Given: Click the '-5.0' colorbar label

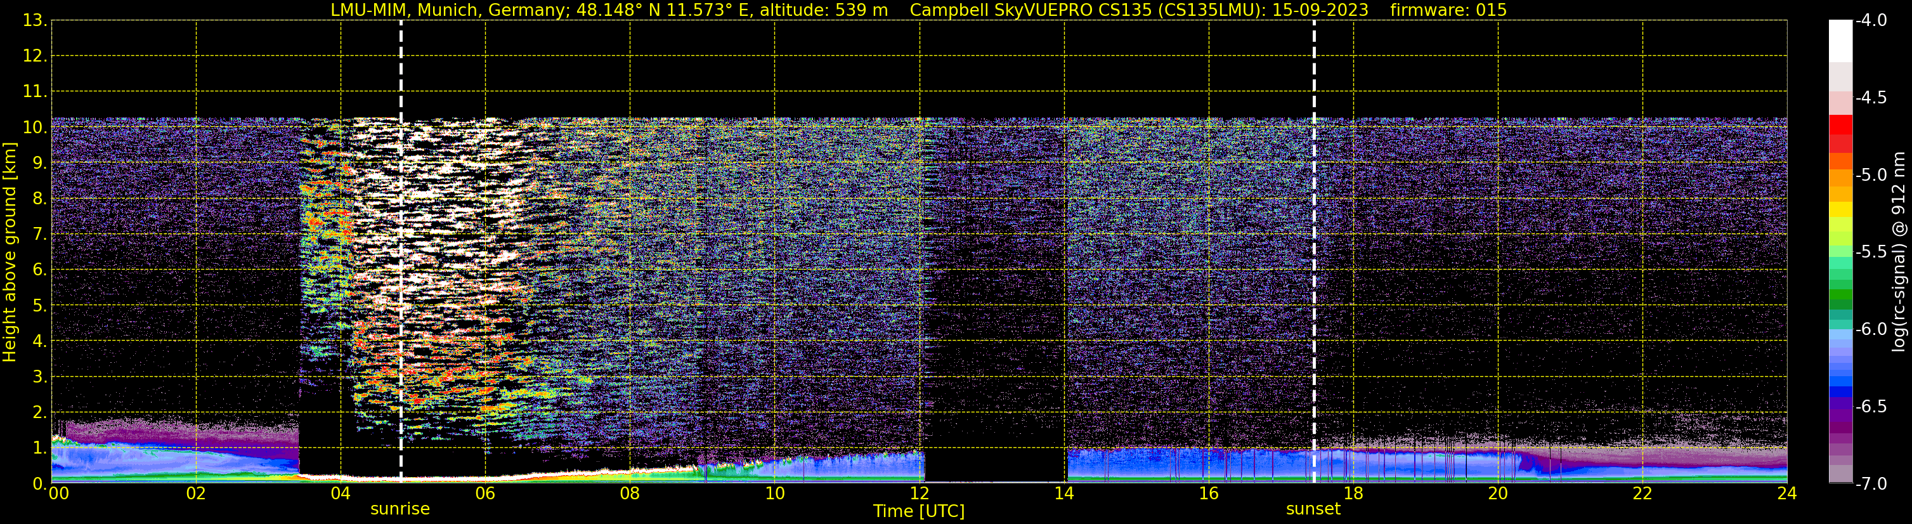Looking at the screenshot, I should pos(1871,174).
